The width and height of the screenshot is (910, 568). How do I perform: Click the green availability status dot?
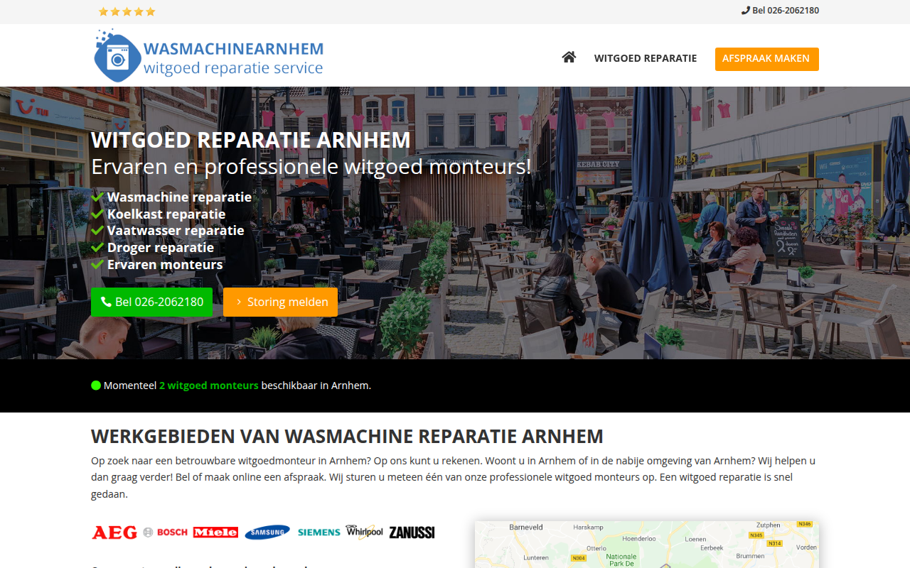pyautogui.click(x=96, y=386)
